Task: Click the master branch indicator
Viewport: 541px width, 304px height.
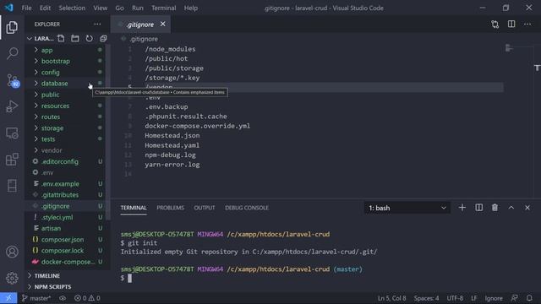Action: [36, 298]
